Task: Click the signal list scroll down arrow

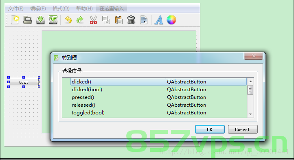Action: [x=250, y=114]
